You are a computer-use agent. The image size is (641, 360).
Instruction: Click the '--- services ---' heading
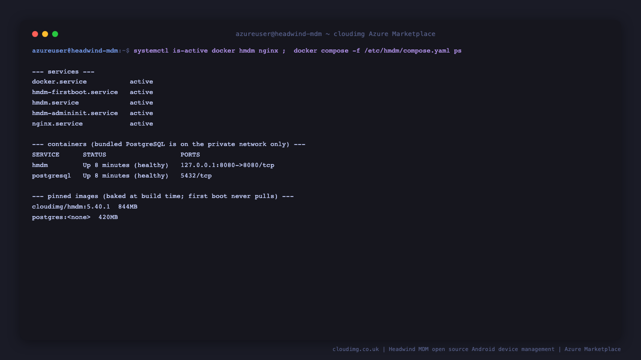click(63, 72)
